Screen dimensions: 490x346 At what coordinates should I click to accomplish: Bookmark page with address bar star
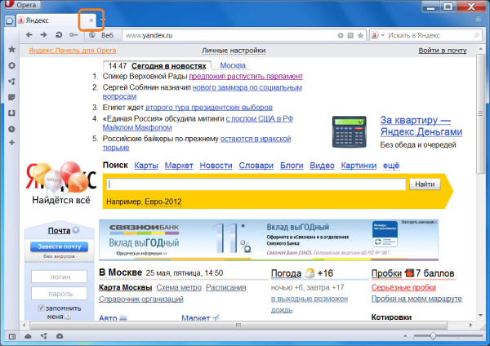click(360, 35)
